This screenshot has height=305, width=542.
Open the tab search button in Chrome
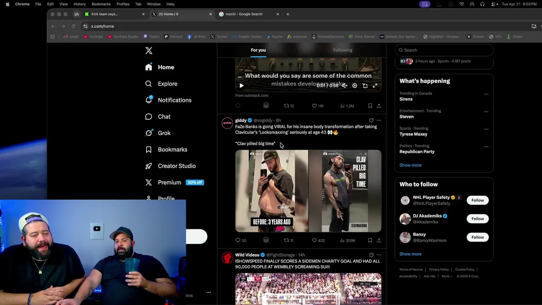click(77, 14)
